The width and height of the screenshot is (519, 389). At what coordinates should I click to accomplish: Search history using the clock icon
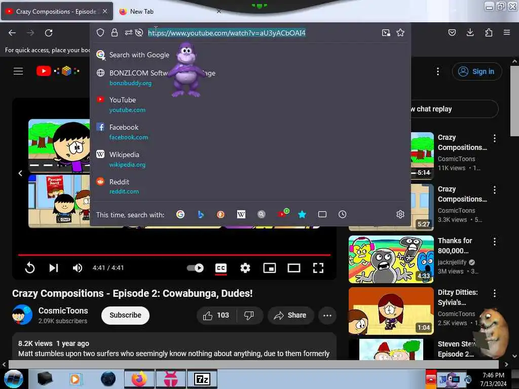[x=342, y=214]
